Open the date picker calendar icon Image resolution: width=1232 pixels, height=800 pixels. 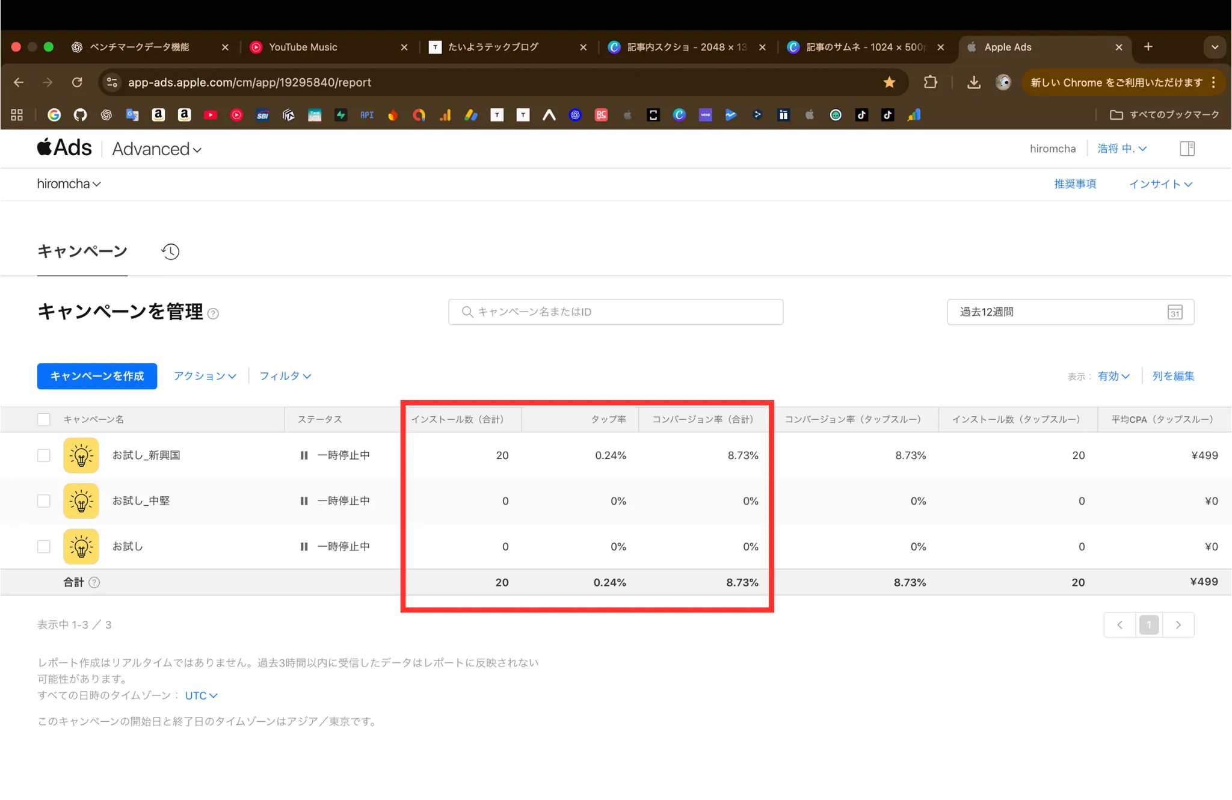coord(1175,312)
